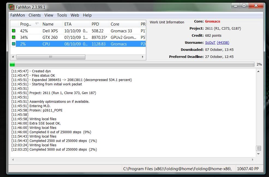Open the Help menu
269x177 pixels.
[87, 15]
